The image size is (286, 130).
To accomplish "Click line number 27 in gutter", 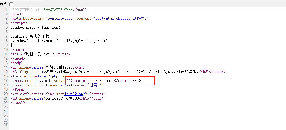I will pos(6,125).
